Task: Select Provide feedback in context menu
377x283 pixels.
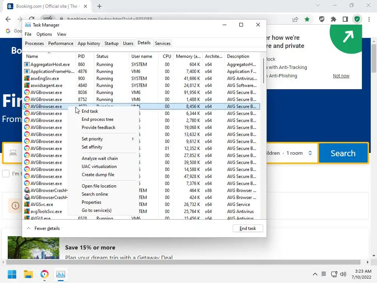Action: [103, 127]
